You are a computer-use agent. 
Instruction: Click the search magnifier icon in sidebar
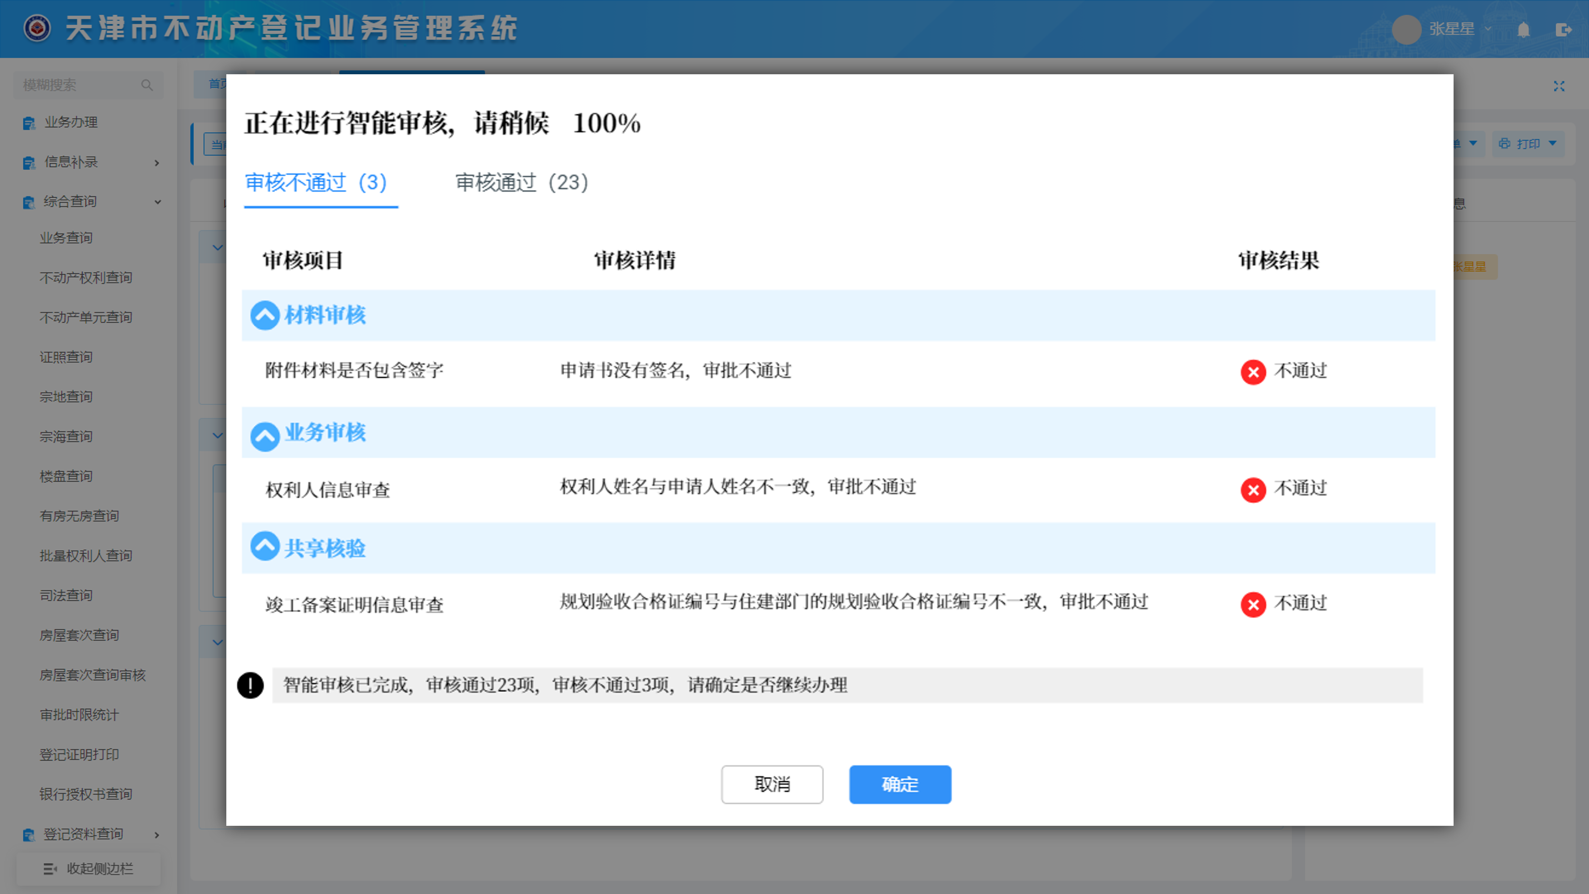click(147, 85)
